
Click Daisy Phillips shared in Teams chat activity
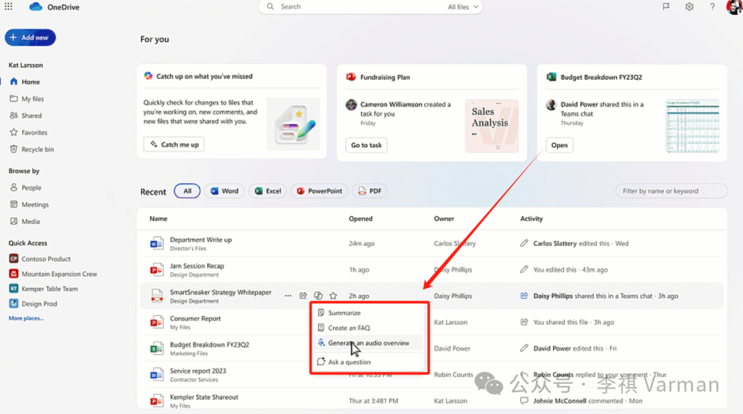(605, 296)
